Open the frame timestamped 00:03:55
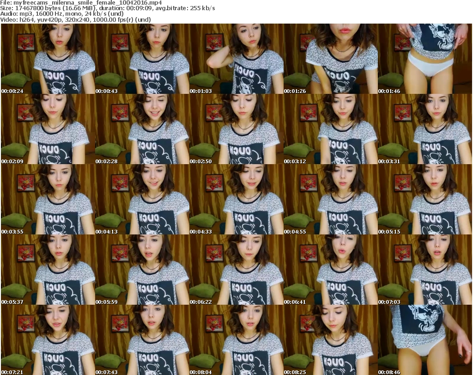The image size is (473, 375). coord(48,200)
